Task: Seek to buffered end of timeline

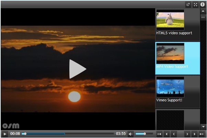Action: tap(65, 134)
